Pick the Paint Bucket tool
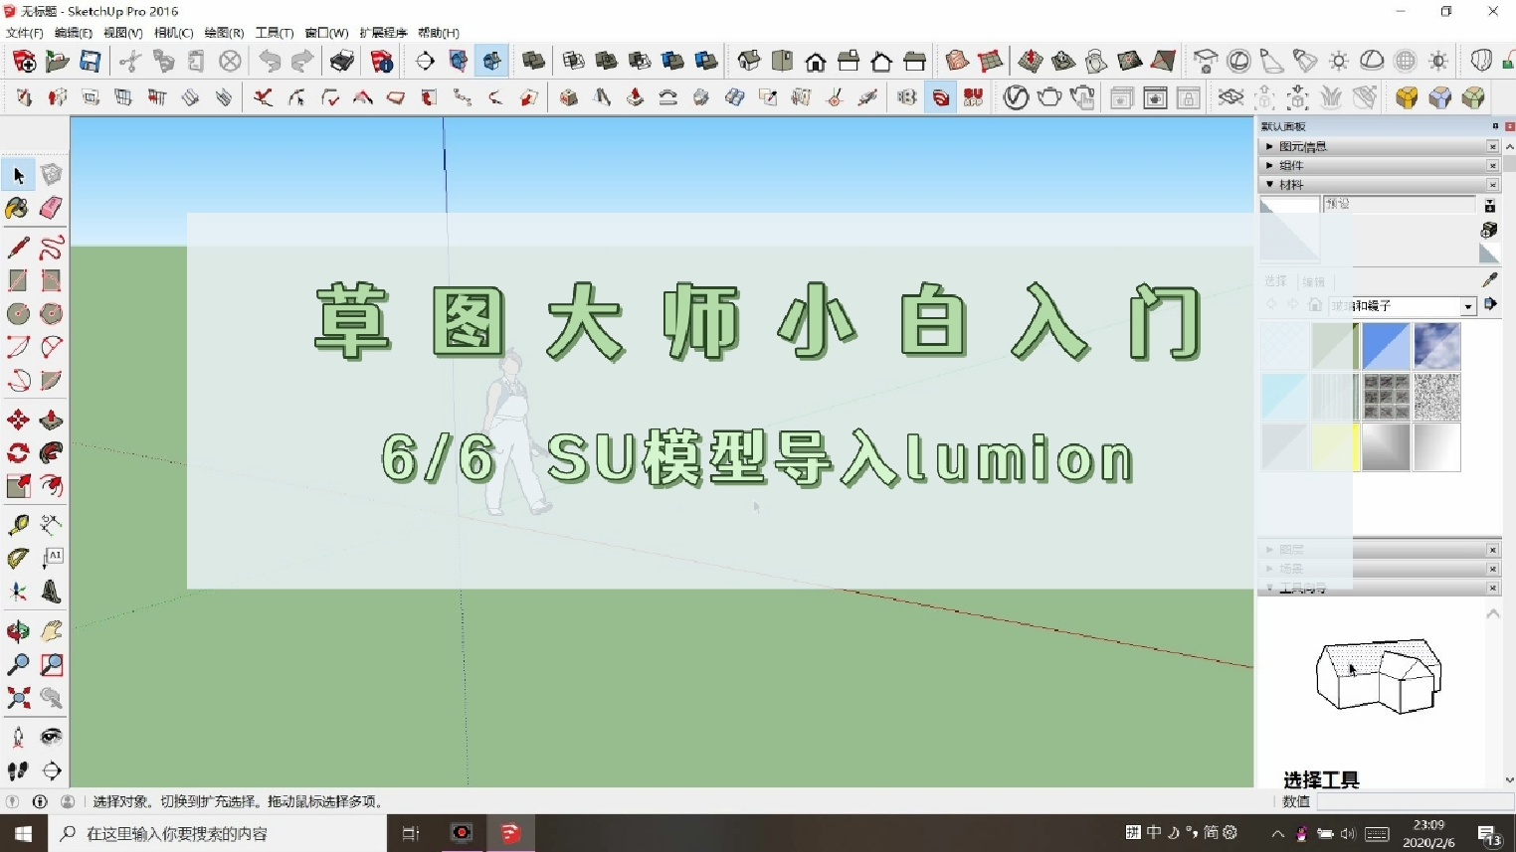Image resolution: width=1516 pixels, height=852 pixels. click(x=18, y=208)
